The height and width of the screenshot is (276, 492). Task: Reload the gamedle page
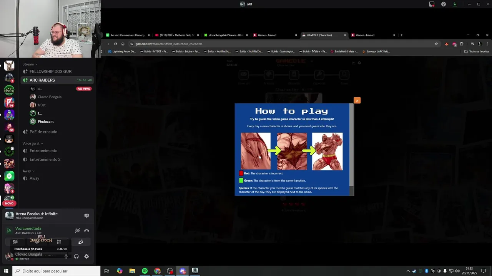[x=115, y=44]
